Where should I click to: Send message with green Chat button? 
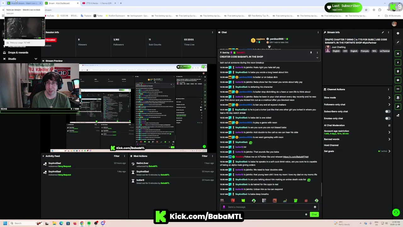coord(314,215)
